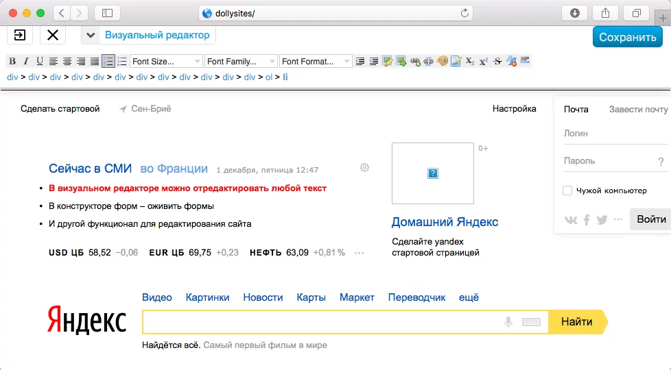This screenshot has width=671, height=370.
Task: Activate microphone voice search icon
Action: 508,322
